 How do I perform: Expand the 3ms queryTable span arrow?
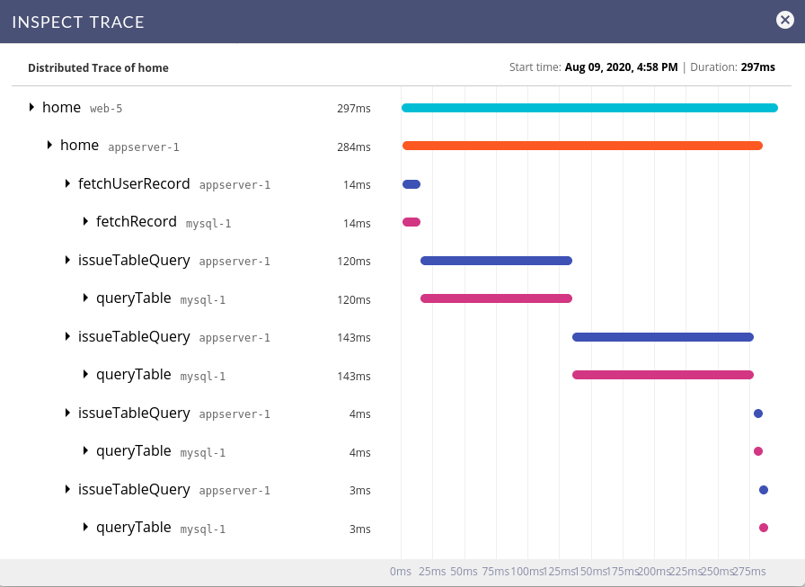[x=86, y=528]
